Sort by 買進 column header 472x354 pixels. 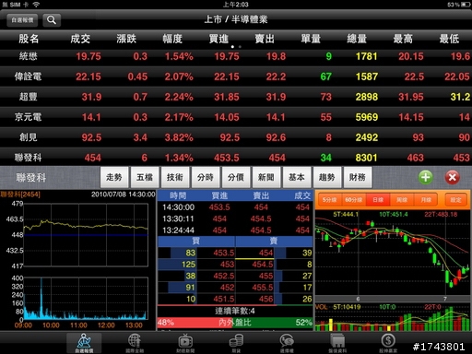click(218, 39)
